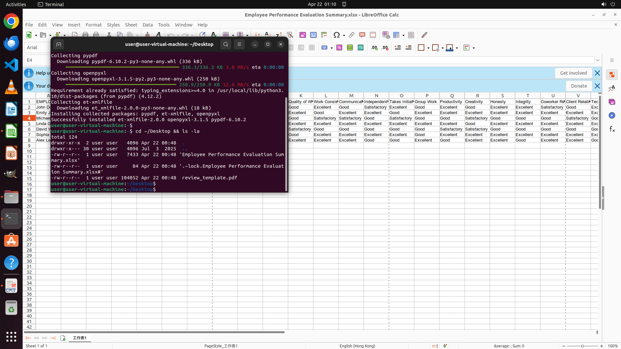Image resolution: width=621 pixels, height=349 pixels.
Task: Click the Format as Percent icon
Action: click(x=339, y=48)
